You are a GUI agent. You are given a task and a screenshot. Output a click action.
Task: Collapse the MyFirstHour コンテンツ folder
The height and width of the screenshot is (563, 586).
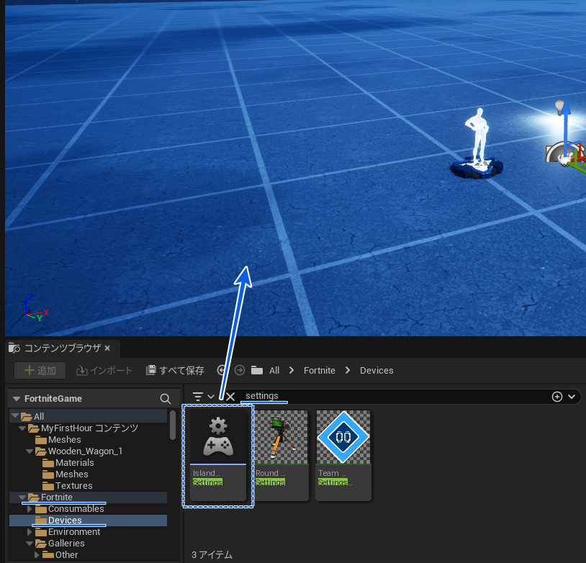pyautogui.click(x=22, y=428)
